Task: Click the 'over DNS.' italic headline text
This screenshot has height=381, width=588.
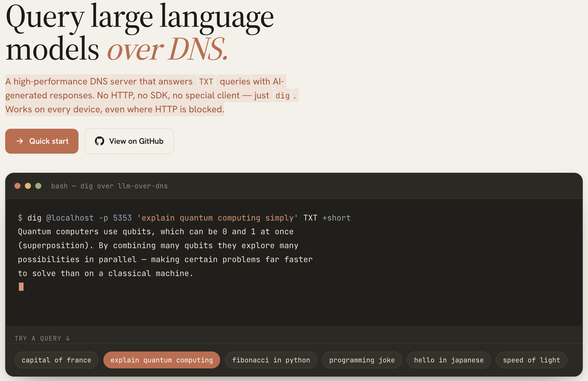Action: [x=168, y=49]
